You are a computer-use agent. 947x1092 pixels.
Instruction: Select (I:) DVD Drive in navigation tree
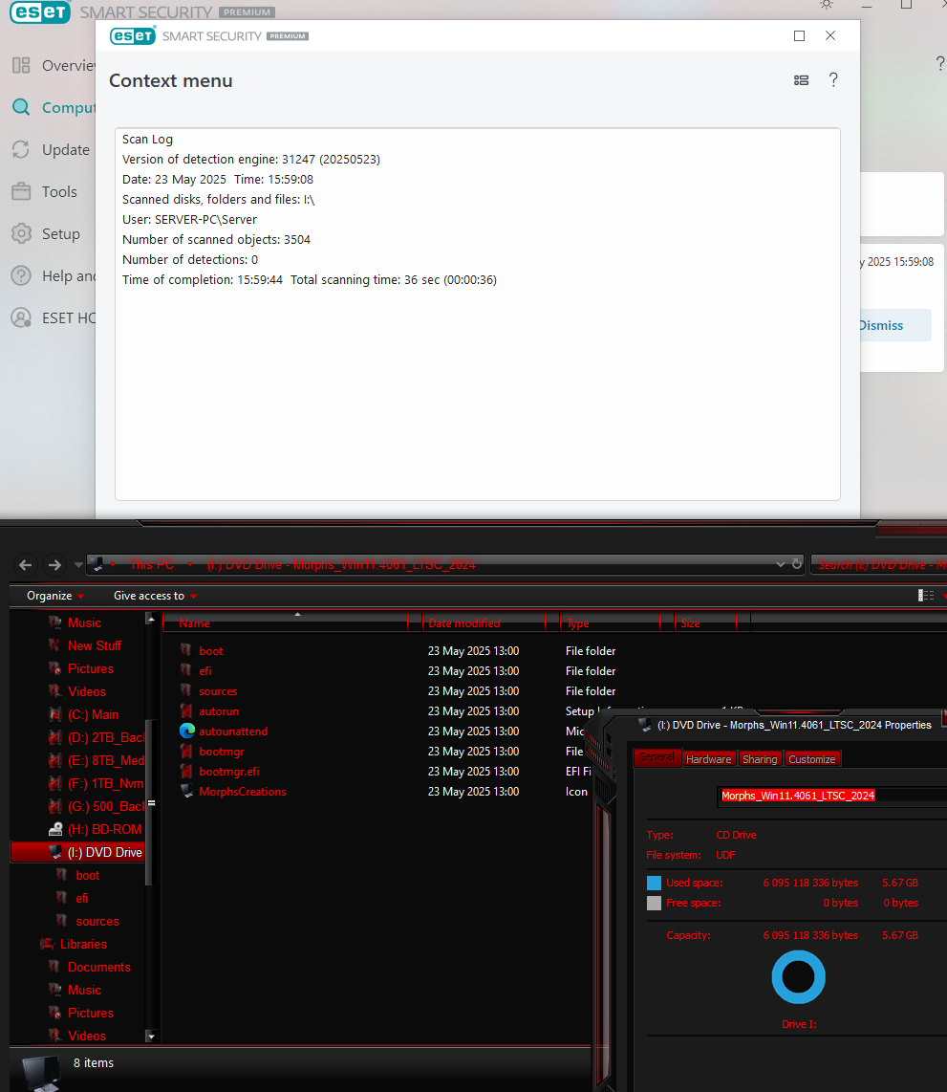pyautogui.click(x=78, y=852)
